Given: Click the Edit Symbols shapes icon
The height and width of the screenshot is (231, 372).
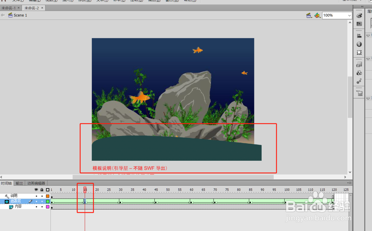Looking at the screenshot, I should point(317,15).
